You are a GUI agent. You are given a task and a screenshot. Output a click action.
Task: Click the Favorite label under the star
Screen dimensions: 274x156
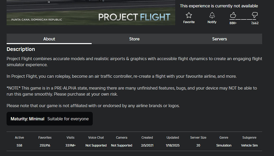point(189,22)
